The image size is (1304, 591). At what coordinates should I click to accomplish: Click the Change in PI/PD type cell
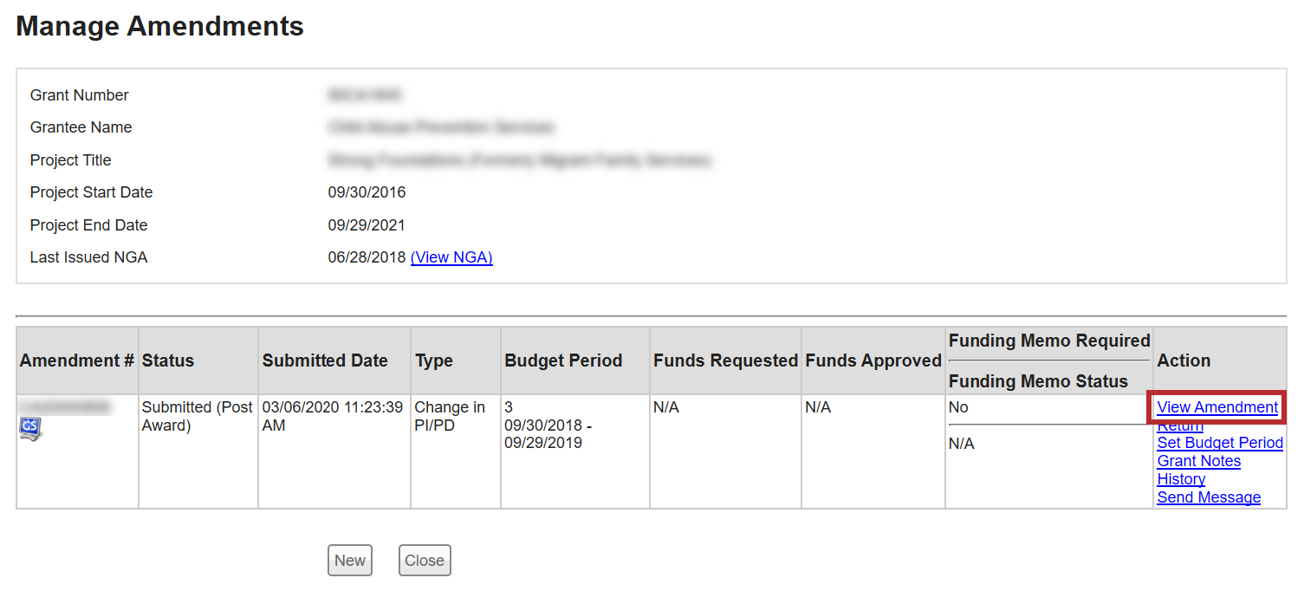[x=450, y=416]
